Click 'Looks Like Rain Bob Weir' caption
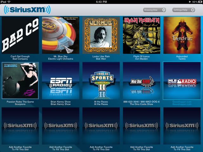Screen dimensions: 203x152 [101, 58]
